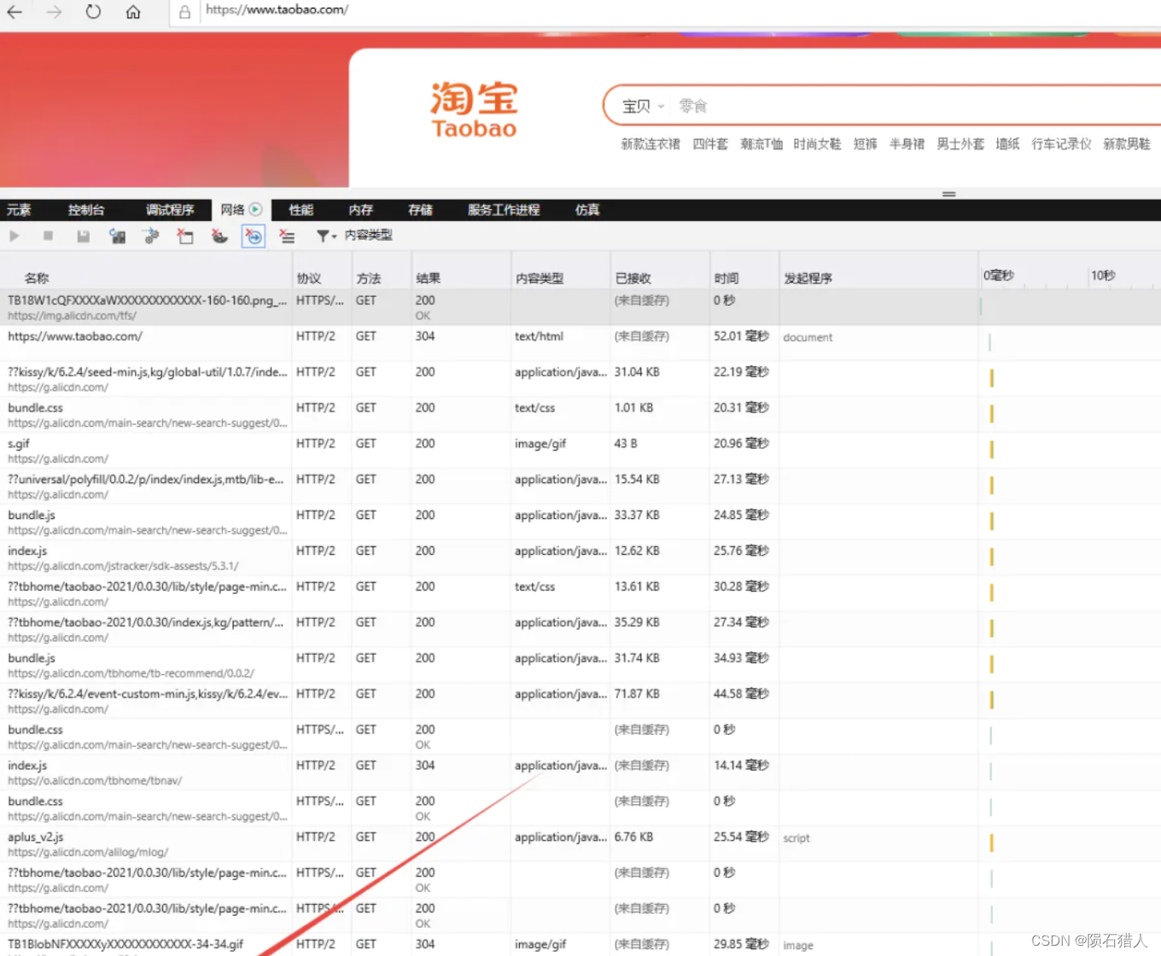Switch to the 元素 devtools tab
This screenshot has height=956, width=1161.
click(x=19, y=210)
